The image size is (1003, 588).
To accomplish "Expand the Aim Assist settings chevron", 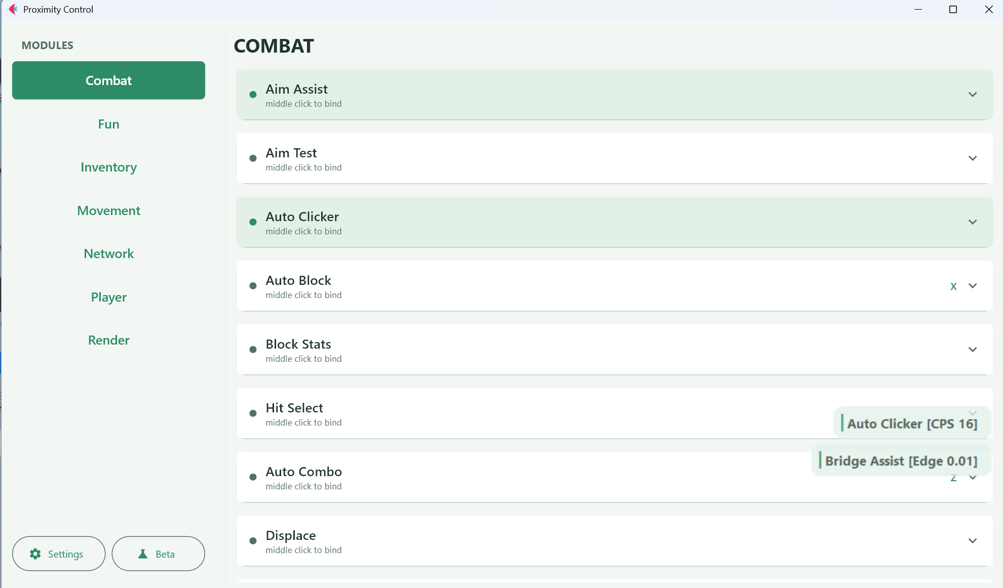I will coord(973,95).
